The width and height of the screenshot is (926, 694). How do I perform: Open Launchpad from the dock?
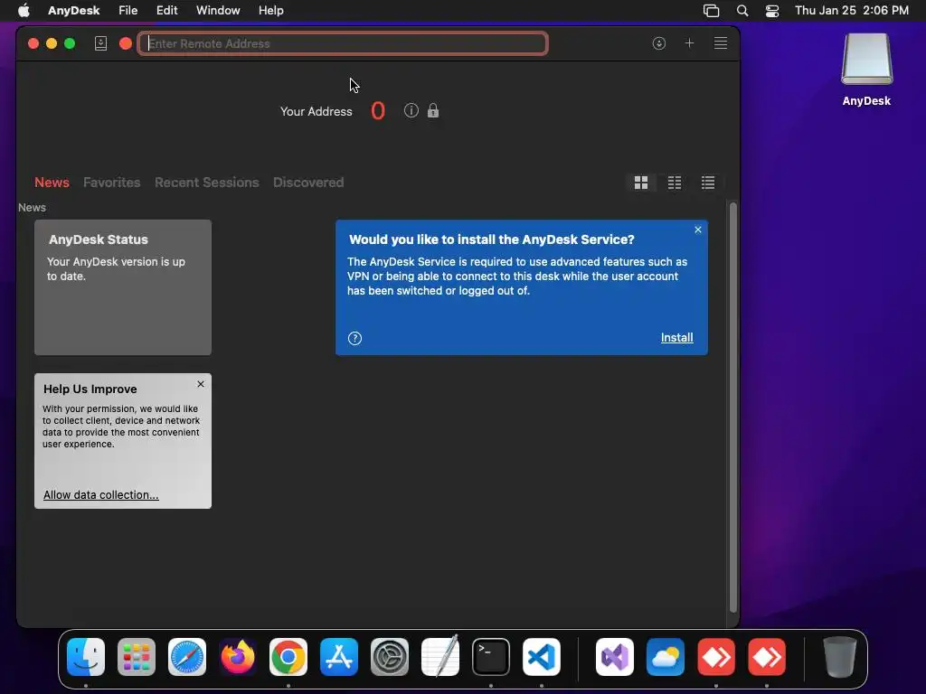point(137,657)
